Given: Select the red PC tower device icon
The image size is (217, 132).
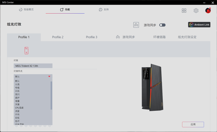Looking at the screenshot, I should 27,51.
